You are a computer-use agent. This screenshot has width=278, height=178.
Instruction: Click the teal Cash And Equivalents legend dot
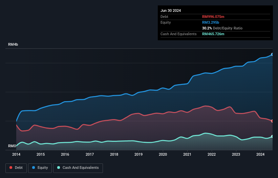coord(59,168)
